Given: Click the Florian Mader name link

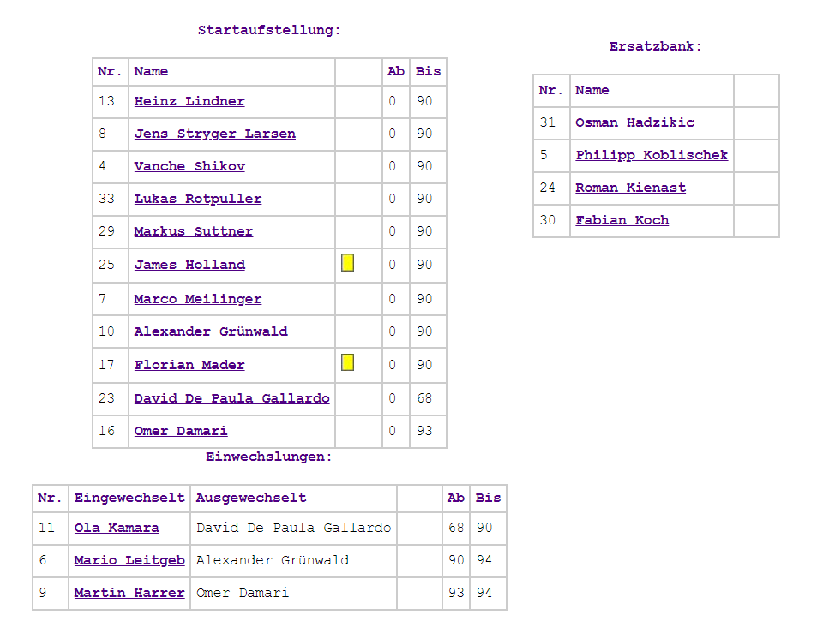Looking at the screenshot, I should (x=189, y=365).
